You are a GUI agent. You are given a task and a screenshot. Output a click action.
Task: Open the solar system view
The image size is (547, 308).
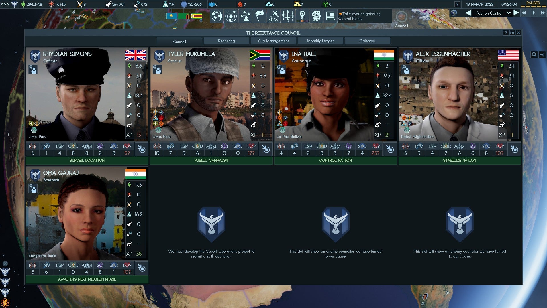point(231,16)
